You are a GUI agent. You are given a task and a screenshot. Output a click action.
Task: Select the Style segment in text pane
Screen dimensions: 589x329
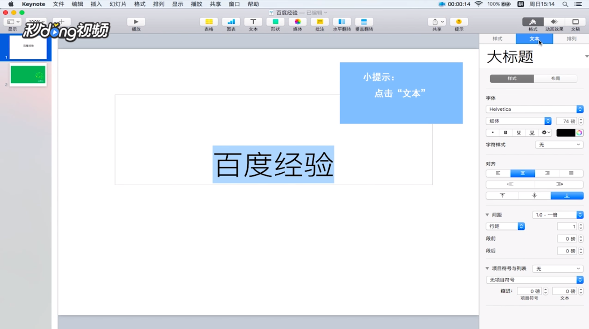(x=512, y=78)
